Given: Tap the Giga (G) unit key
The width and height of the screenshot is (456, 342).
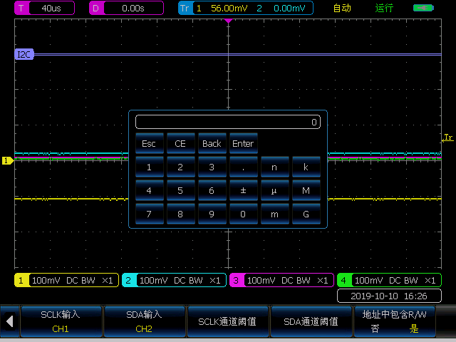Looking at the screenshot, I should coord(306,214).
